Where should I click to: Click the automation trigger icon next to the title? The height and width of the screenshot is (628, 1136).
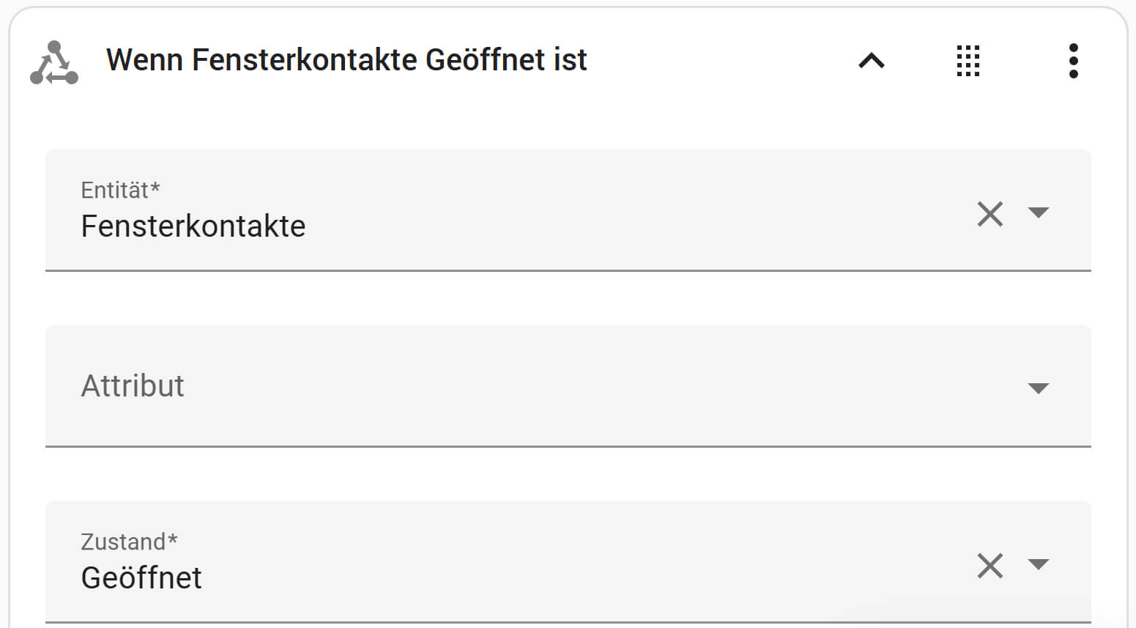(53, 61)
